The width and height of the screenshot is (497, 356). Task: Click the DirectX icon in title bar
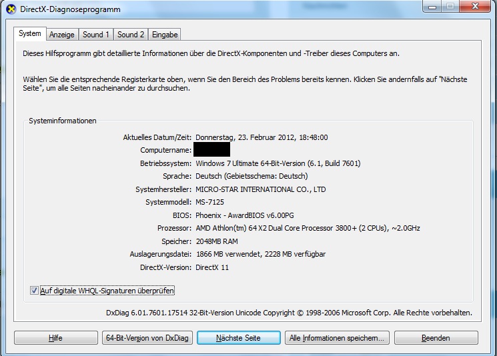(11, 9)
